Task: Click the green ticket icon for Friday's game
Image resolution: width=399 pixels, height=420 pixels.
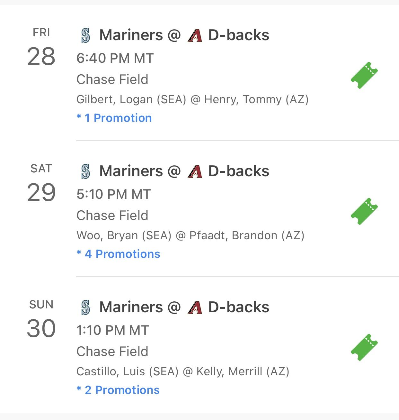Action: click(364, 75)
